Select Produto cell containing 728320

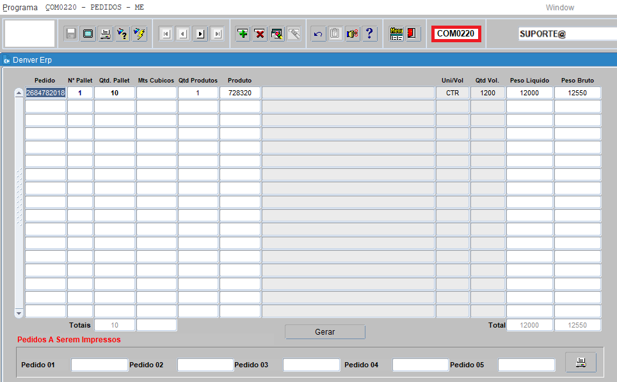239,93
